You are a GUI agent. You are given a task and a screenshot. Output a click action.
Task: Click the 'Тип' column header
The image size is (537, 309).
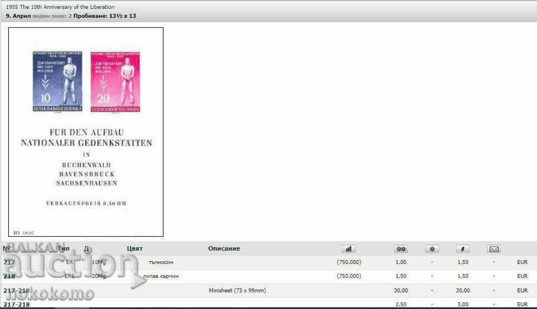63,248
